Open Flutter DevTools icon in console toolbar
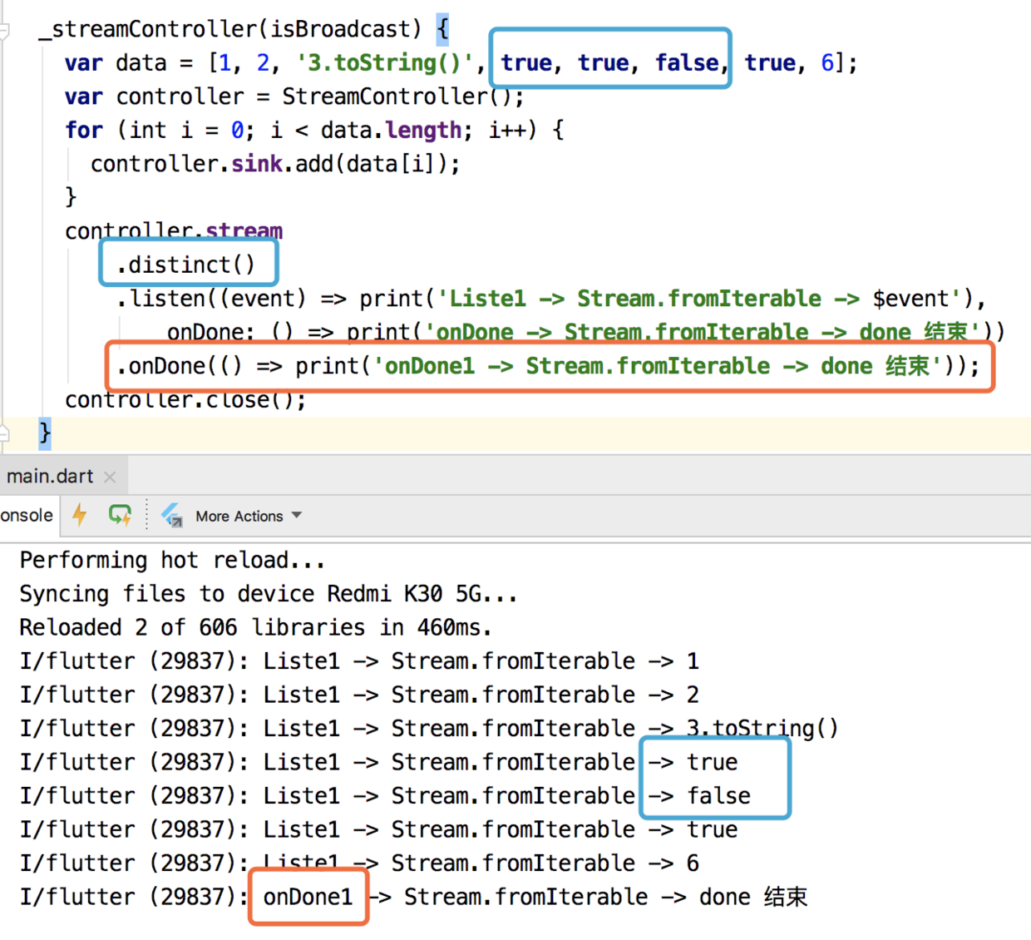The image size is (1031, 940). (172, 515)
